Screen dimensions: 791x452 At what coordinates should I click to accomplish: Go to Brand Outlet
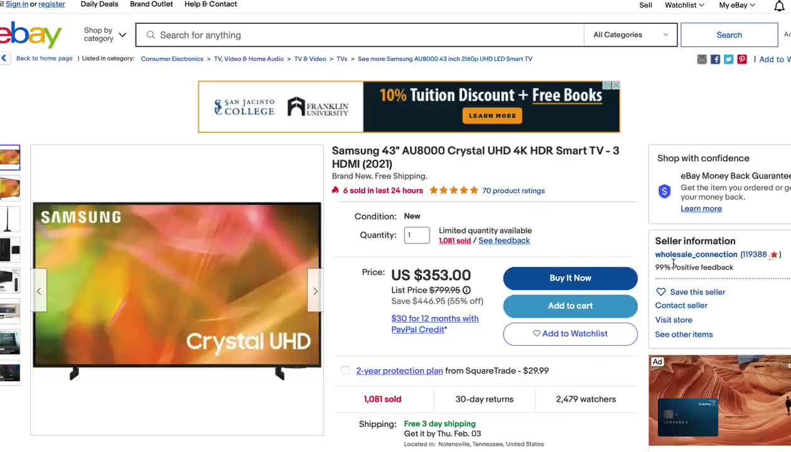pos(151,4)
